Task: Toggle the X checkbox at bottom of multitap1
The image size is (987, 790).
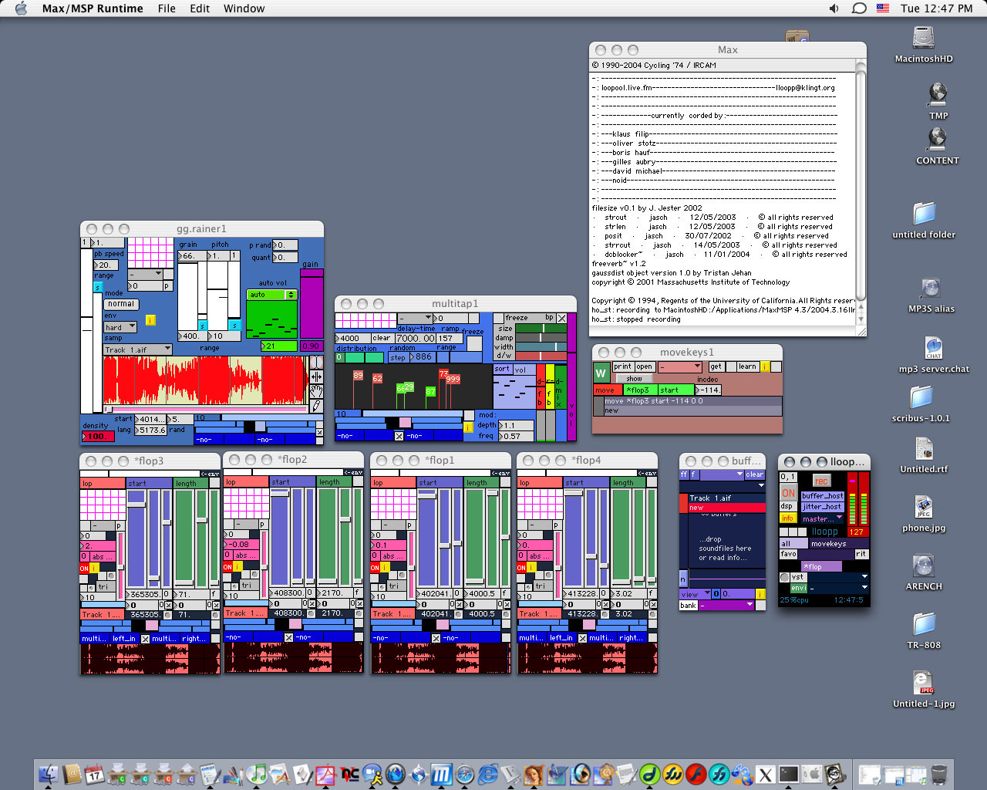Action: click(399, 436)
